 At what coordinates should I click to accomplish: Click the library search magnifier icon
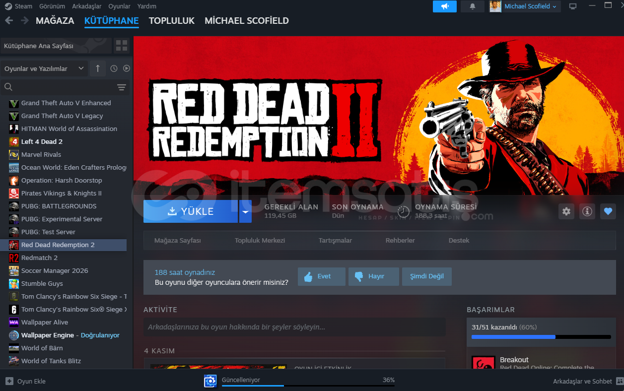[x=8, y=87]
